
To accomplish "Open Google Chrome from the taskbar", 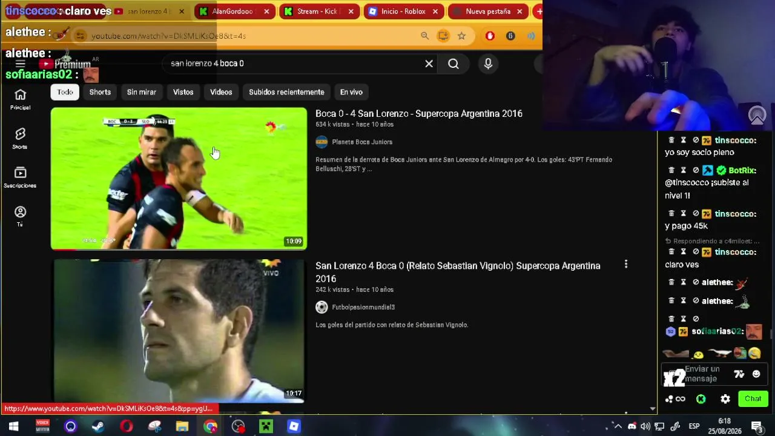I will tap(210, 426).
